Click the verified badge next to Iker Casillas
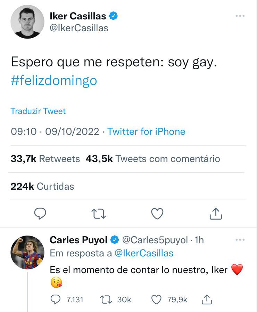Viewport: 257px width, 312px height. [x=114, y=15]
